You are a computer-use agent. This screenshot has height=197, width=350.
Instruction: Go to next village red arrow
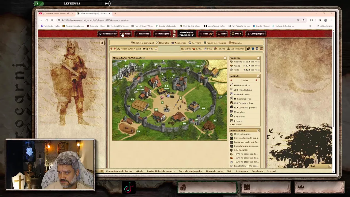click(115, 49)
